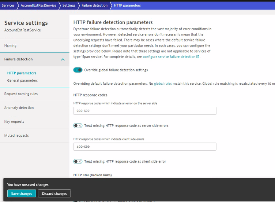Screen dimensions: 275x202
Task: Disable Override global failure detection settings
Action: [78, 70]
